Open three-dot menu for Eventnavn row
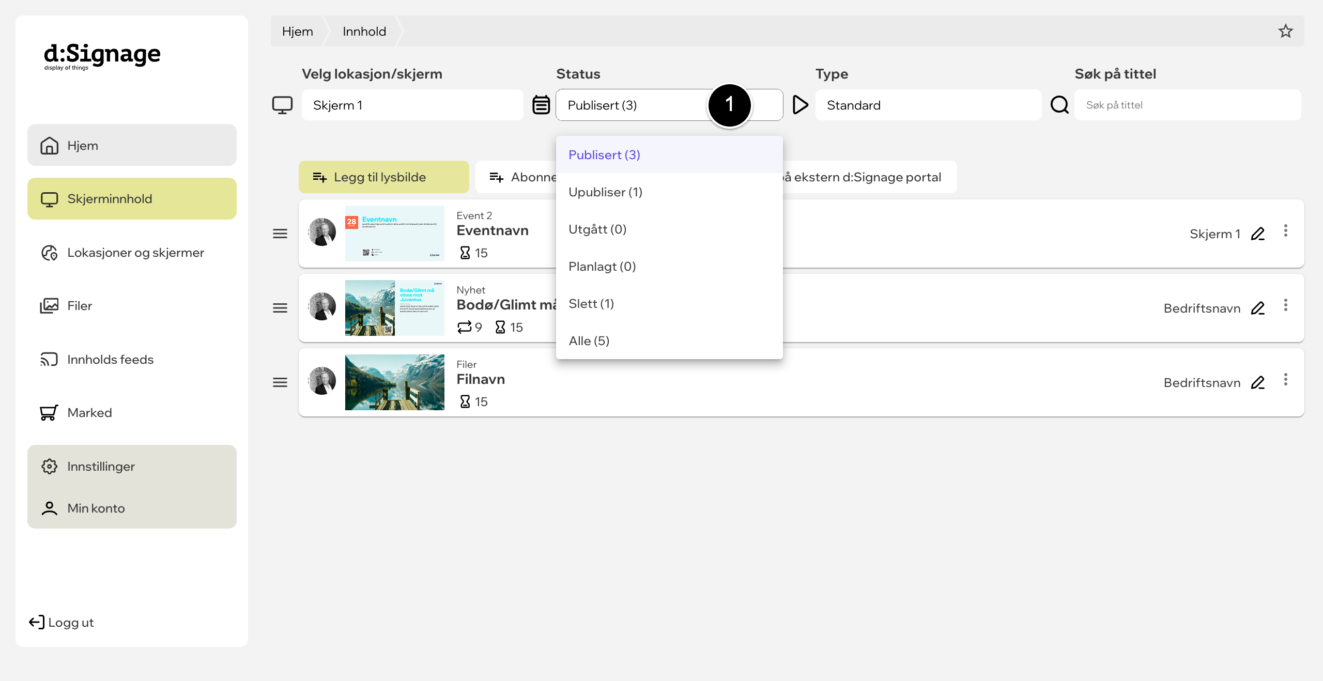 tap(1286, 231)
